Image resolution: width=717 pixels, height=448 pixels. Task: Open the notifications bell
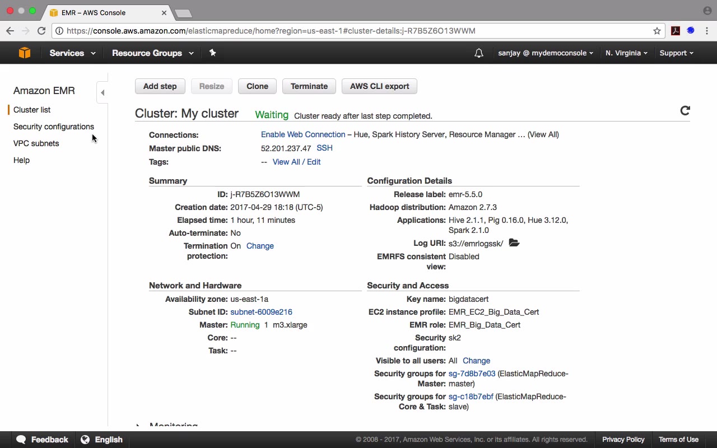coord(479,53)
